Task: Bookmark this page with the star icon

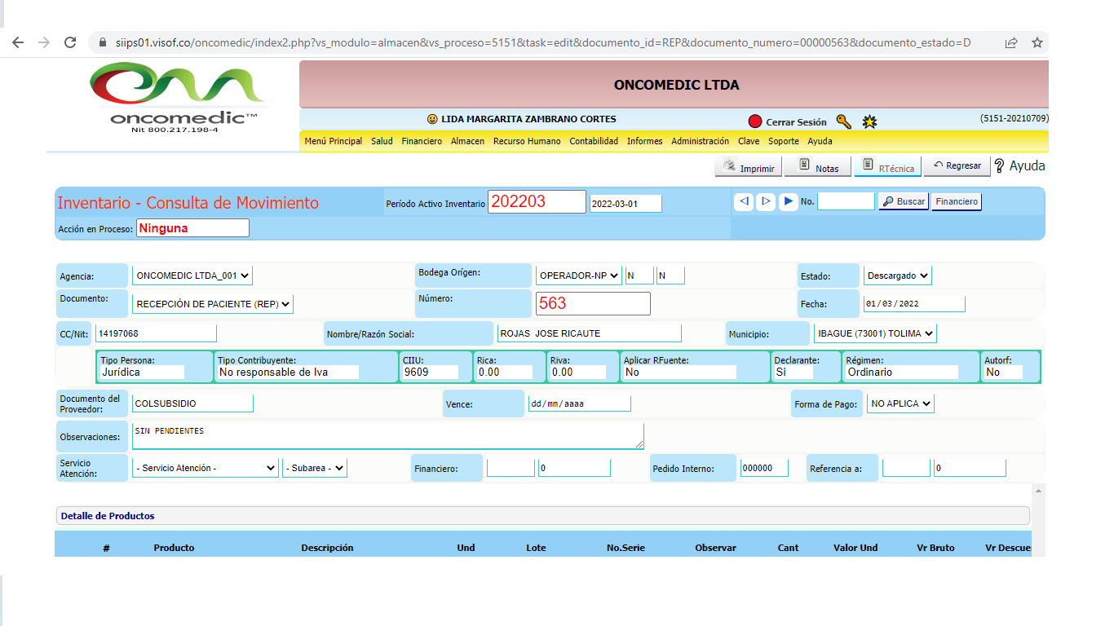Action: pyautogui.click(x=1037, y=42)
